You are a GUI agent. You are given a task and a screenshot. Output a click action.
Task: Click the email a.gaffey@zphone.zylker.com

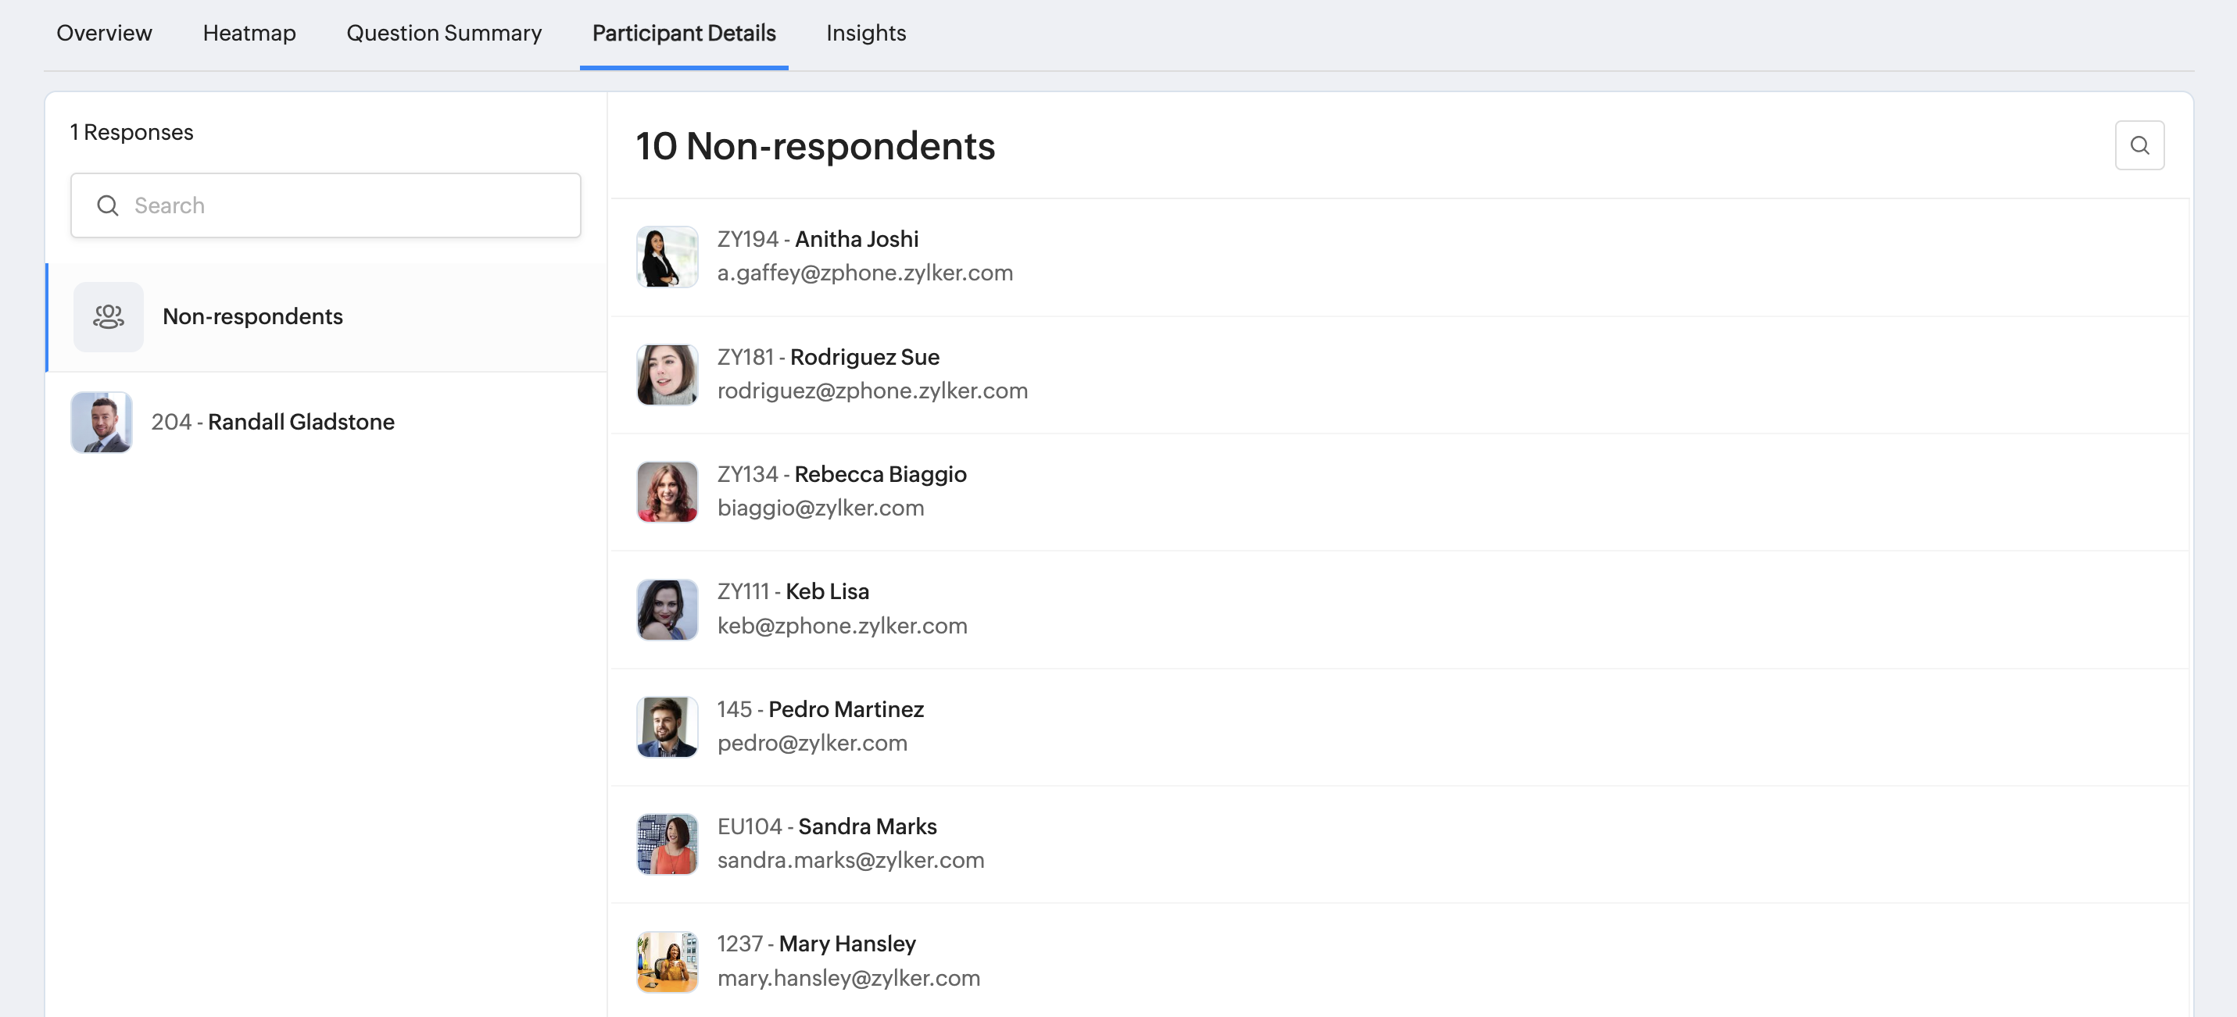(865, 273)
